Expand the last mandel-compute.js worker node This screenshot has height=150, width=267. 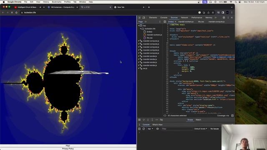click(139, 53)
